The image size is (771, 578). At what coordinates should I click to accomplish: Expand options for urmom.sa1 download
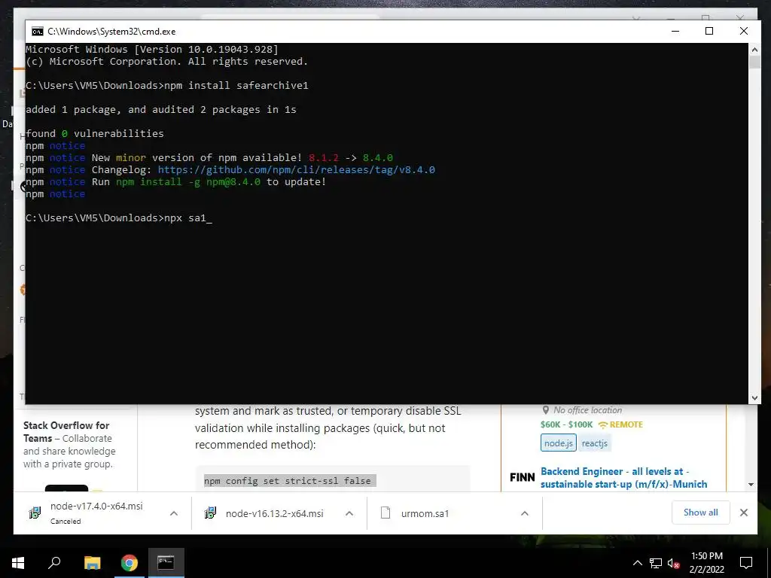525,513
